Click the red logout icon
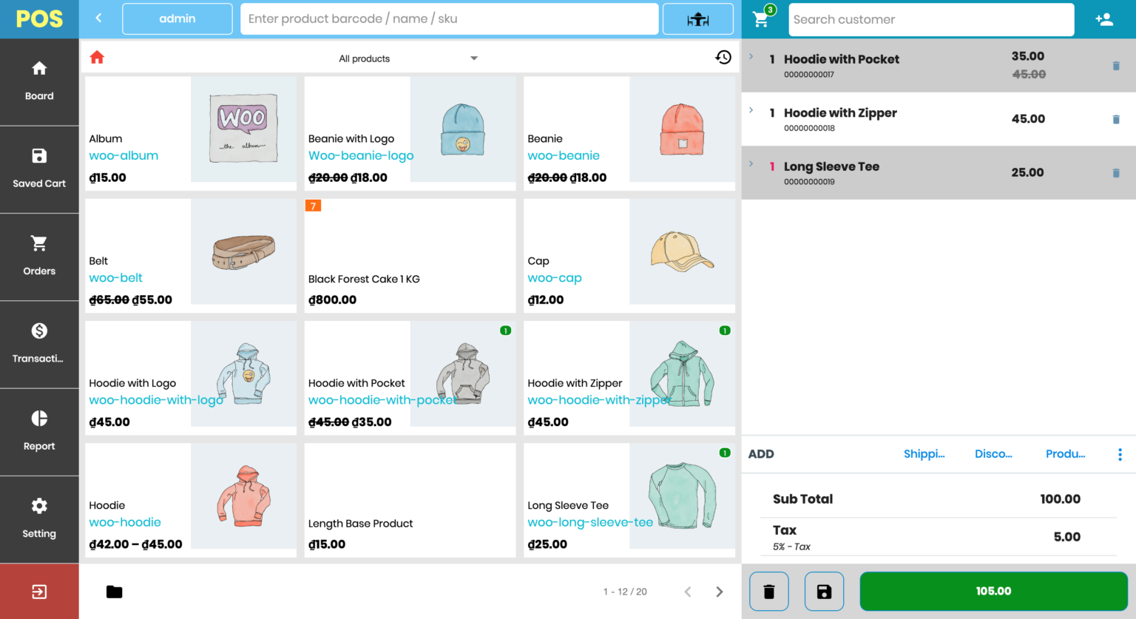This screenshot has height=619, width=1136. tap(38, 591)
